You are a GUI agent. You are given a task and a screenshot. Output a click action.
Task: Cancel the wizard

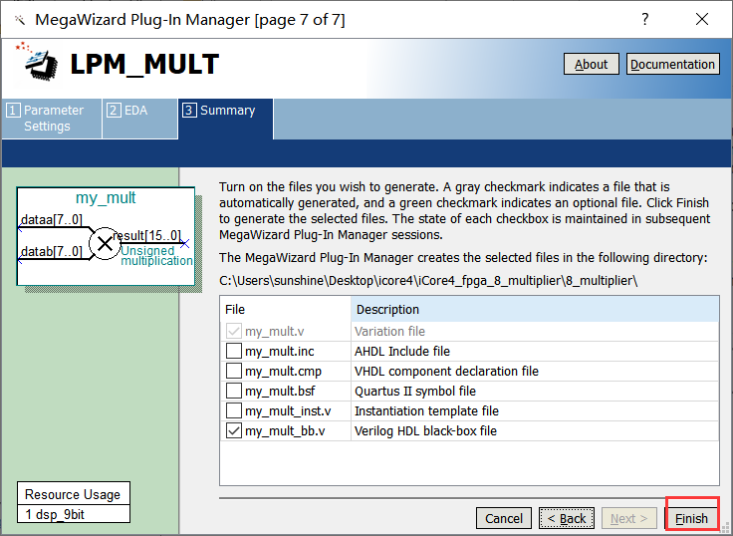[x=504, y=518]
